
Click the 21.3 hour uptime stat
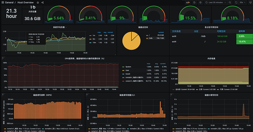click(11, 14)
